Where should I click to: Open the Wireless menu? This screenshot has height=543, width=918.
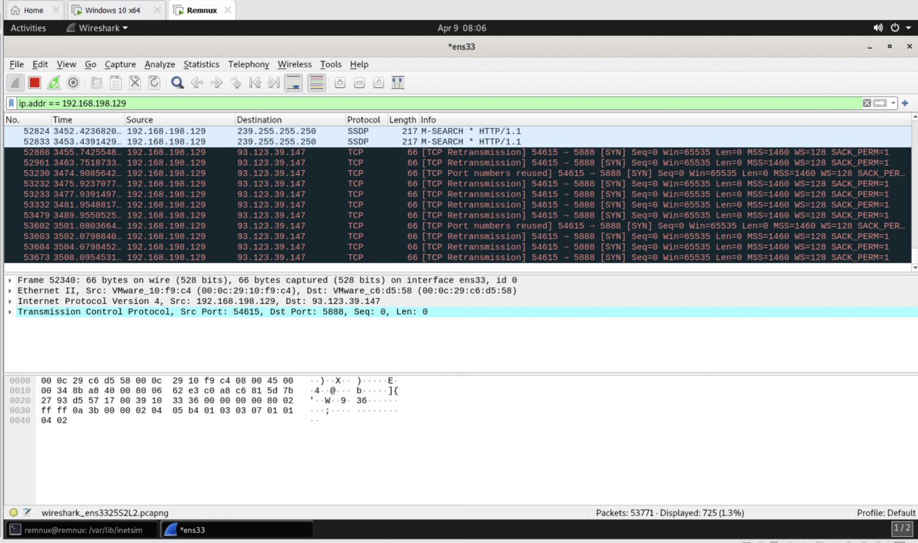(x=295, y=64)
